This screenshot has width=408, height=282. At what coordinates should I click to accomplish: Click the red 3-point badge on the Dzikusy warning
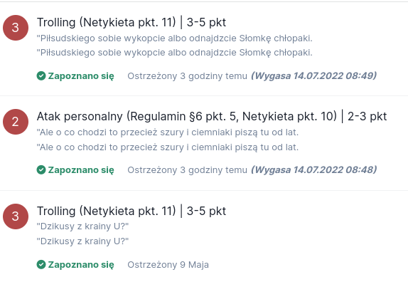point(16,216)
